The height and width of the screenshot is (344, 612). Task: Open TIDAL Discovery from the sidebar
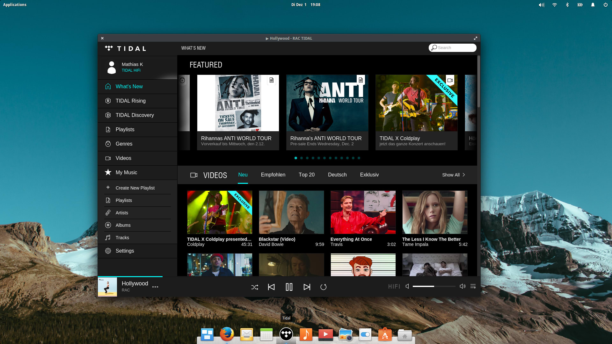(x=135, y=115)
